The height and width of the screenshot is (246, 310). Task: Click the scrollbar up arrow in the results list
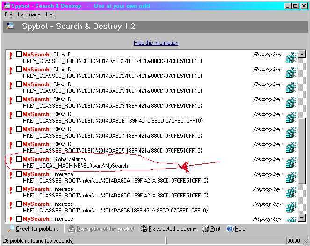[x=302, y=54]
